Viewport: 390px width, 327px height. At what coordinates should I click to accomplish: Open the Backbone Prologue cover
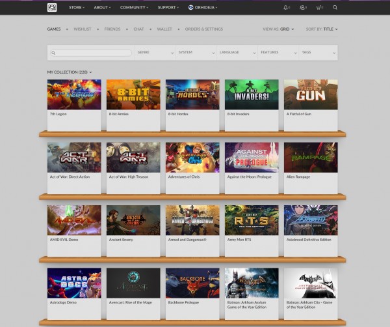click(x=192, y=283)
